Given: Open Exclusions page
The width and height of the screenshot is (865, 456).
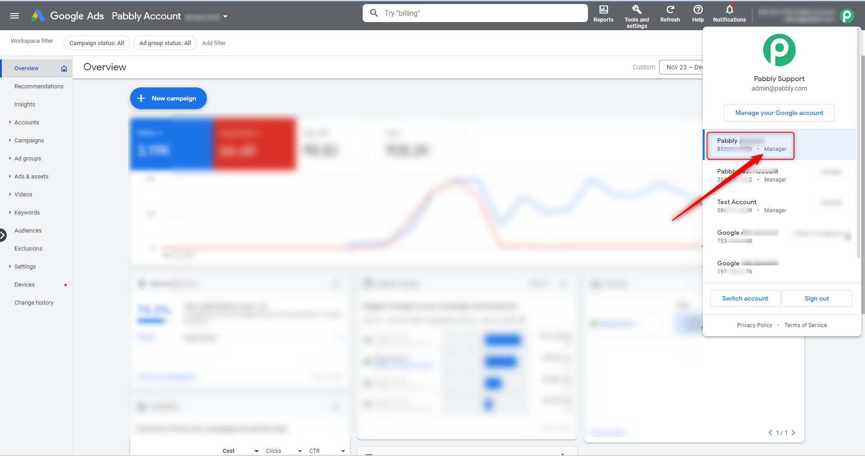Looking at the screenshot, I should (28, 249).
